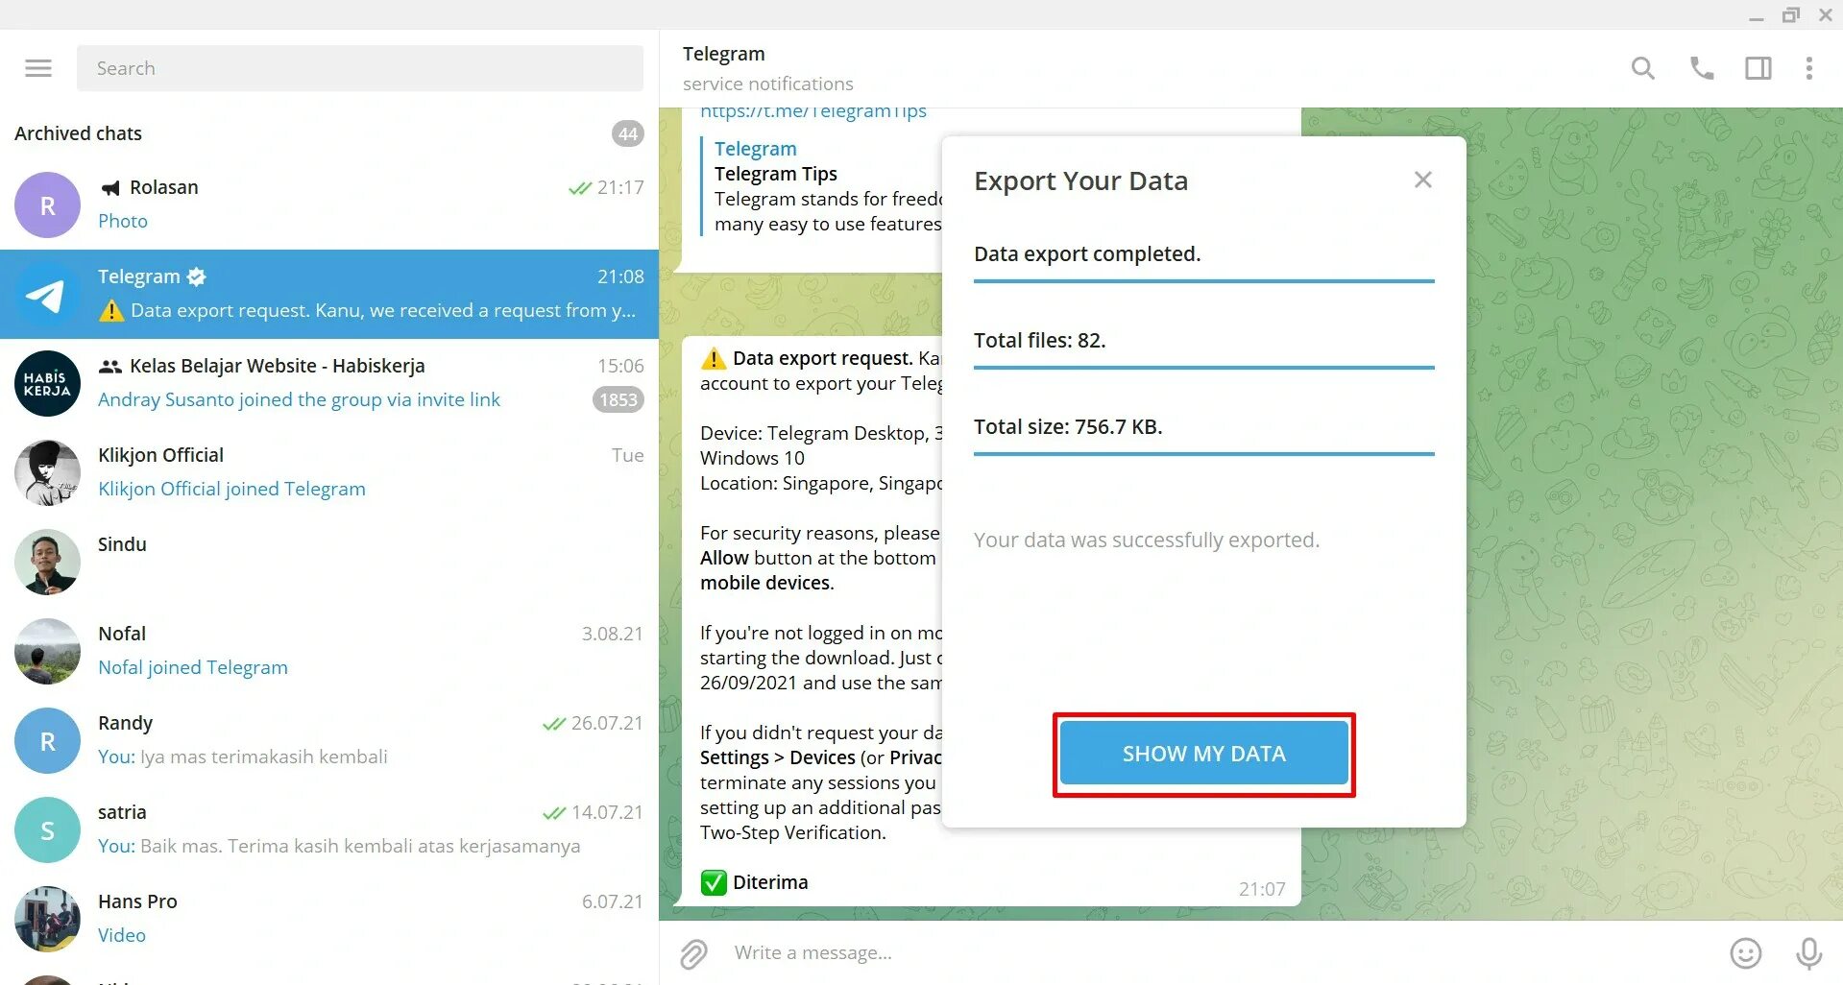This screenshot has width=1843, height=985.
Task: Click the double-check read mark on Randy
Action: pos(554,724)
